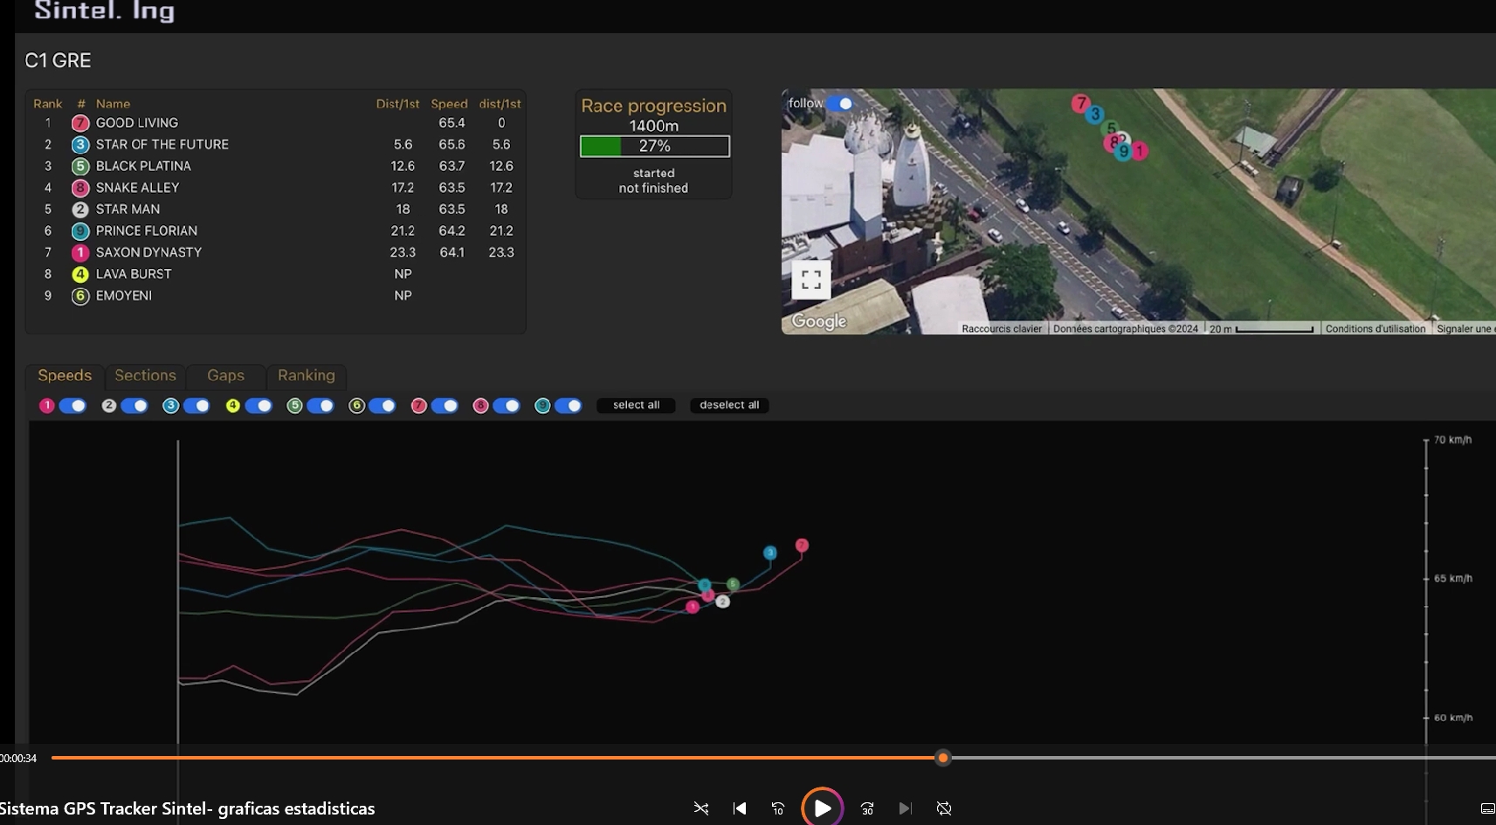Click the number 3 badge beside STAR OF THE FUTURE
This screenshot has width=1496, height=825.
coord(79,145)
